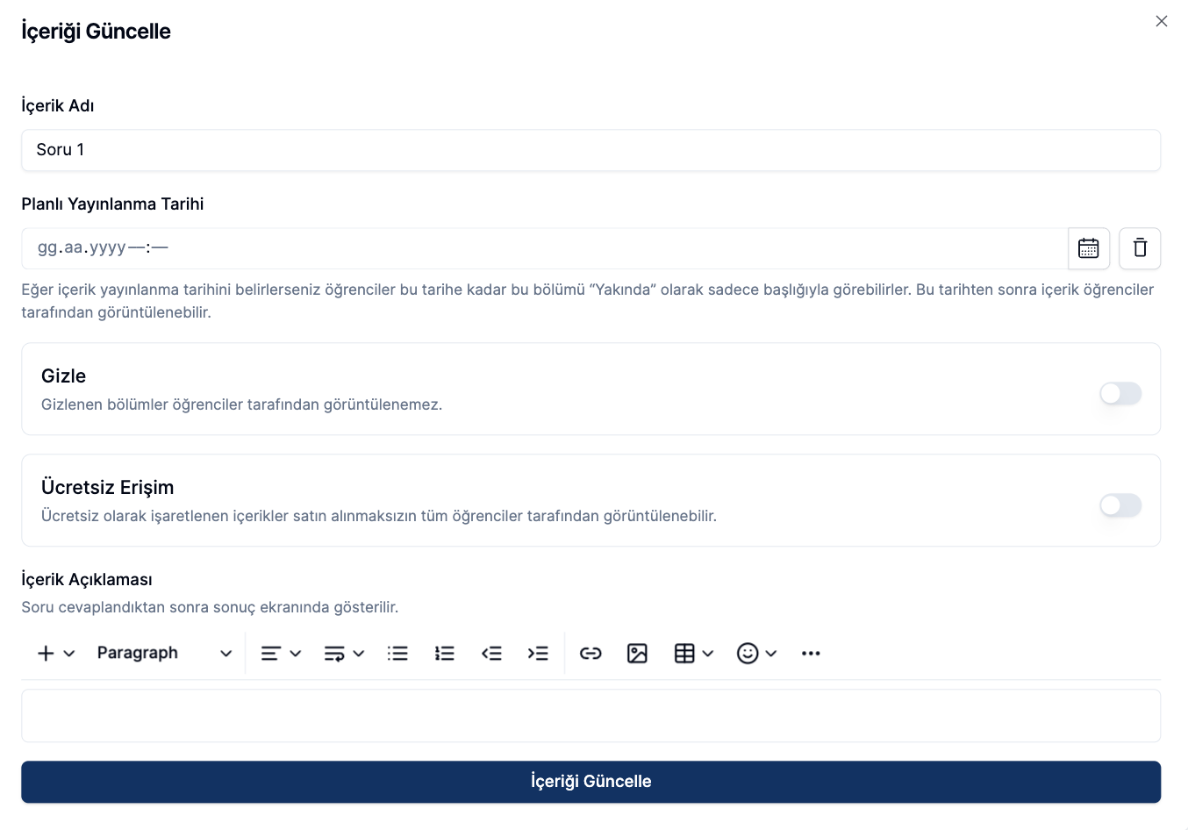
Task: Increase the indent
Action: [x=538, y=653]
